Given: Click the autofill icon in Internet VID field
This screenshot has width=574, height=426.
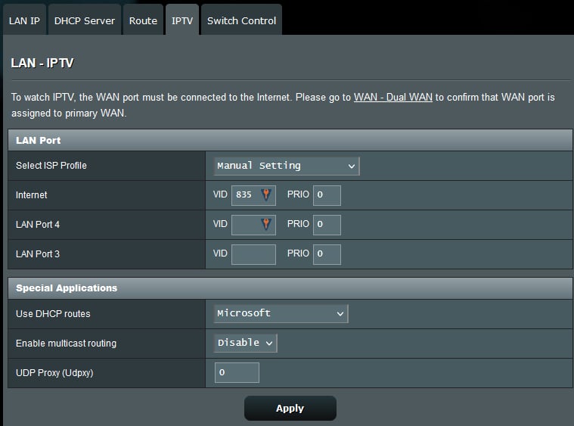Looking at the screenshot, I should click(x=265, y=195).
